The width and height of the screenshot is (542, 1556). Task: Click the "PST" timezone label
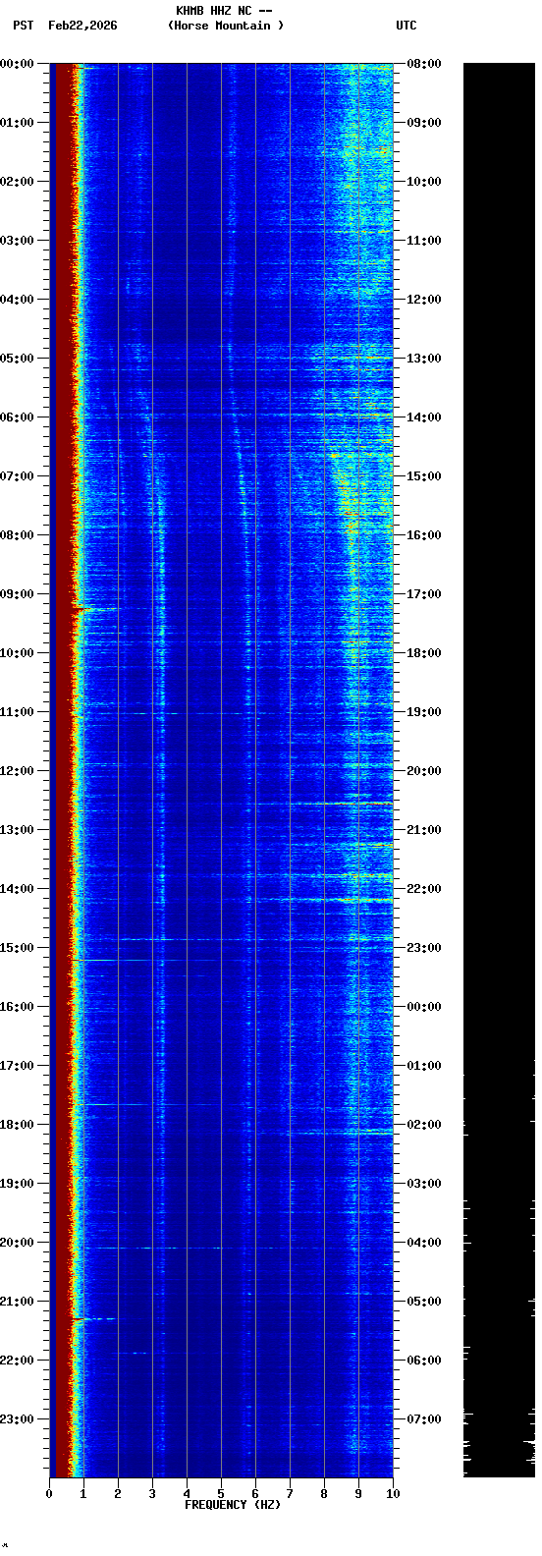(24, 26)
